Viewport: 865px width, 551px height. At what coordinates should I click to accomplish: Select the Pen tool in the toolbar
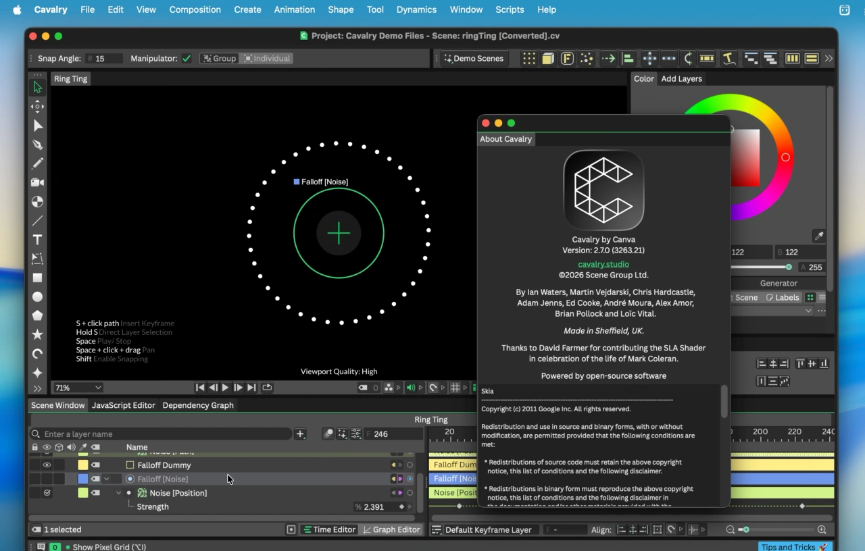tap(38, 145)
